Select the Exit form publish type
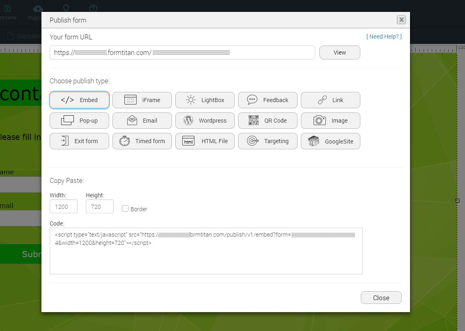 coord(80,141)
